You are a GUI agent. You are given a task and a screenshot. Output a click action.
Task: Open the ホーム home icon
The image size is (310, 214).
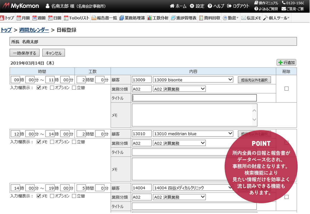pos(172,6)
